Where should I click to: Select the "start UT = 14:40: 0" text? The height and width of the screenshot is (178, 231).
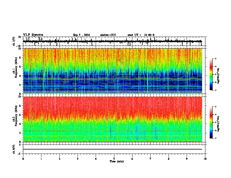[141, 35]
